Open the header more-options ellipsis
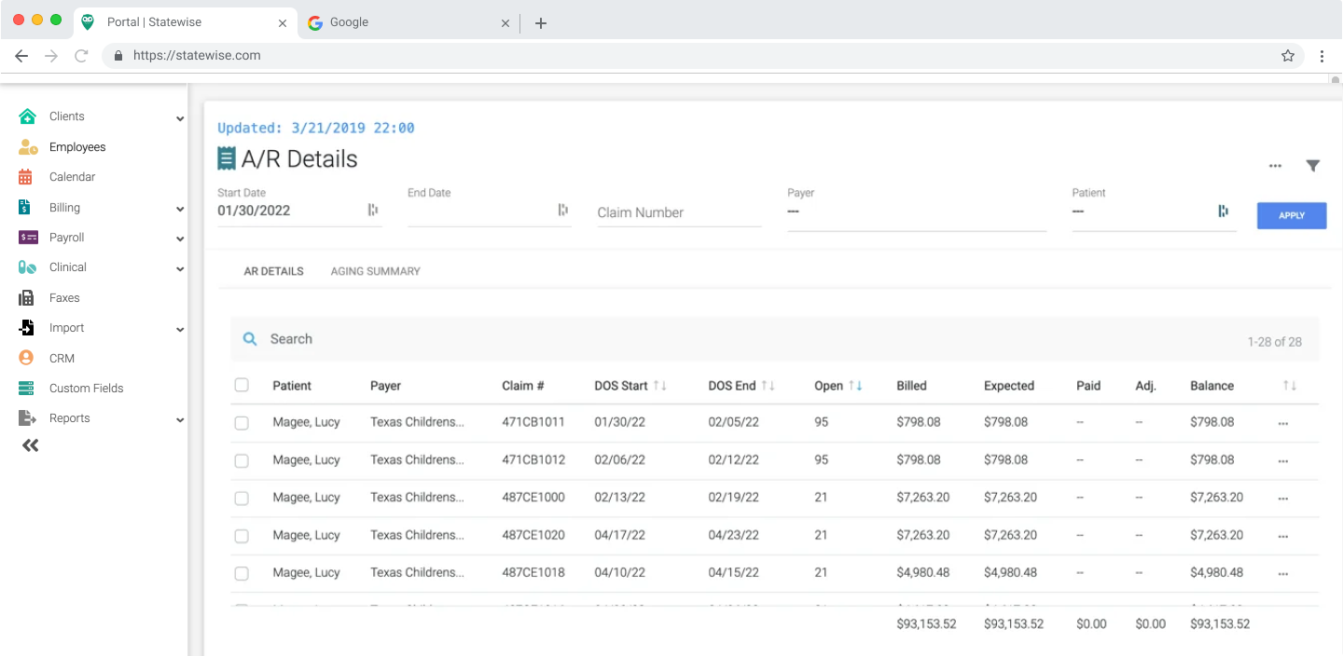Screen dimensions: 1343x656 1275,167
